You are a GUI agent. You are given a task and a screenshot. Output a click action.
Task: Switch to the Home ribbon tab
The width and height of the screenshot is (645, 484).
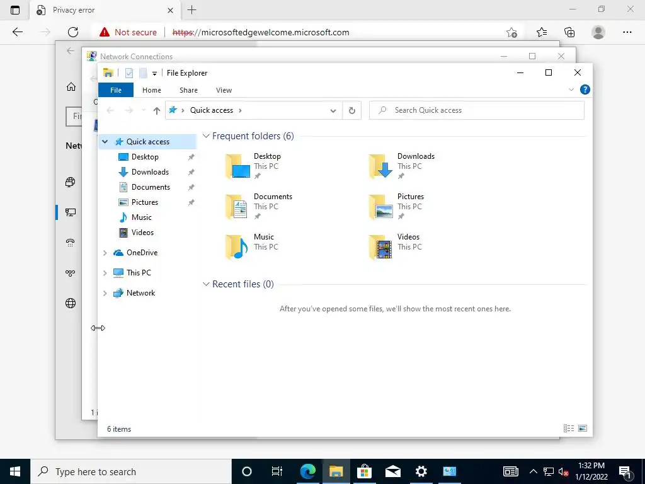click(152, 90)
